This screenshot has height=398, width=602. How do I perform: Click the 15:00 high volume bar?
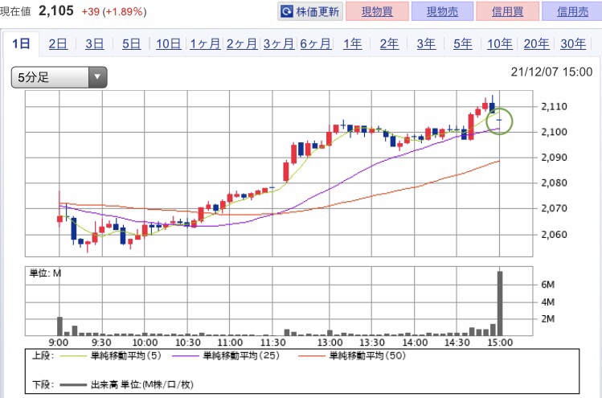[x=500, y=303]
